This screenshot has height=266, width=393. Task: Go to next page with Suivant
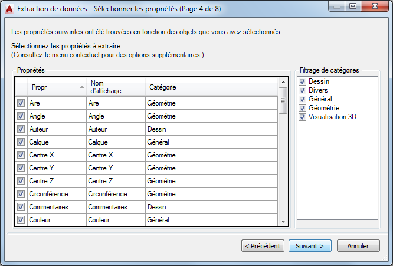click(x=310, y=245)
